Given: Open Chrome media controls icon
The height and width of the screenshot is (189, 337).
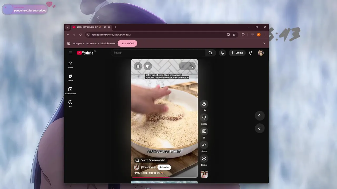Looking at the screenshot, I should pyautogui.click(x=252, y=35).
